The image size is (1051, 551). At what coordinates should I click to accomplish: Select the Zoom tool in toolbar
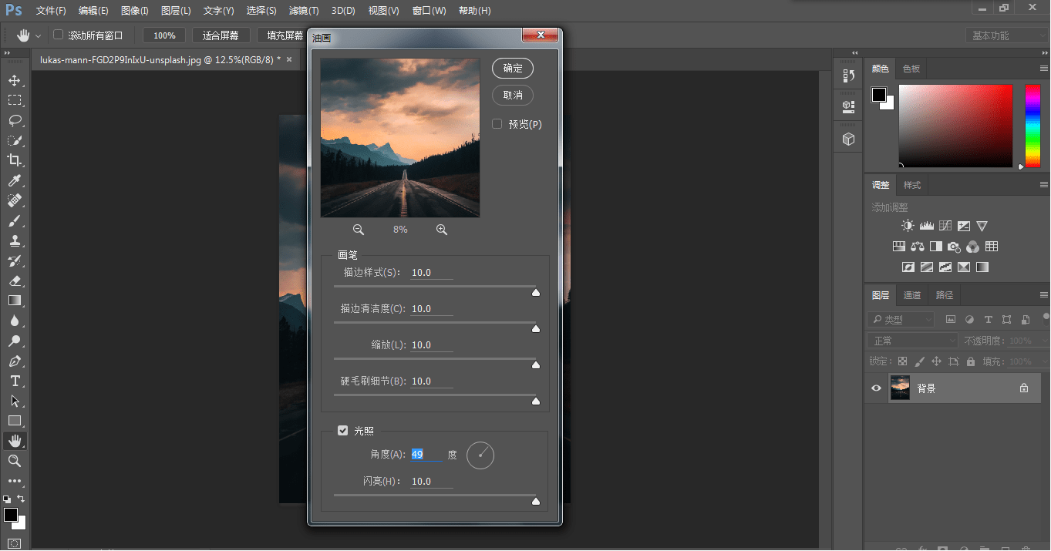tap(15, 461)
